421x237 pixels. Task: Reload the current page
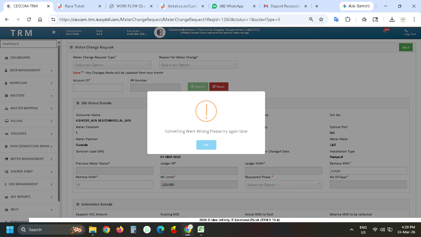[29, 19]
